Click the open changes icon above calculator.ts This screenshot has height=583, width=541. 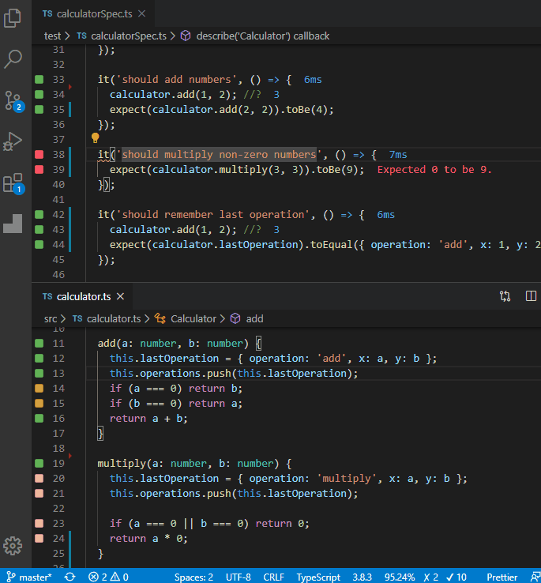click(505, 296)
